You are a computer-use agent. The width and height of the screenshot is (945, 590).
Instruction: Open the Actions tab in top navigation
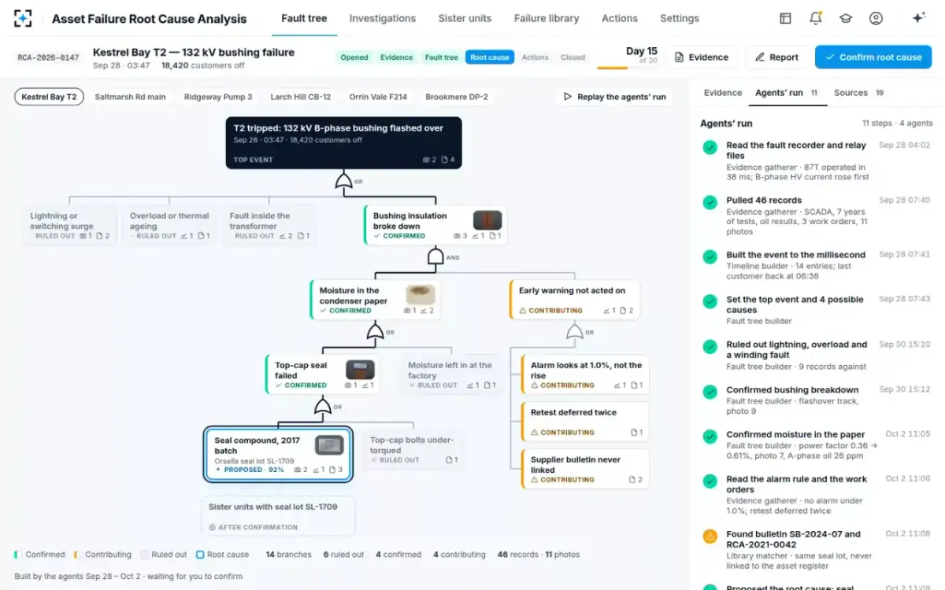click(620, 18)
